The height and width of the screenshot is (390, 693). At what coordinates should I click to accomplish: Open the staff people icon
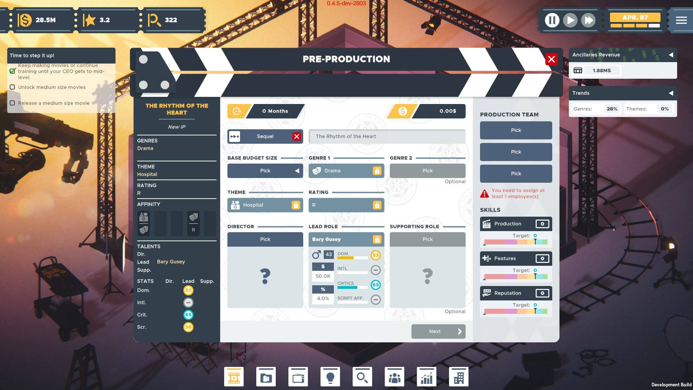(x=395, y=377)
